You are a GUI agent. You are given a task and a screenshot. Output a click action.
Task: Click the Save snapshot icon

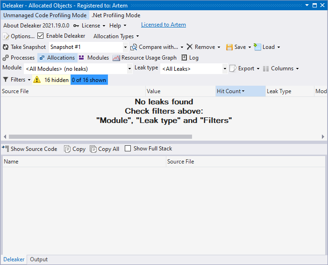229,47
